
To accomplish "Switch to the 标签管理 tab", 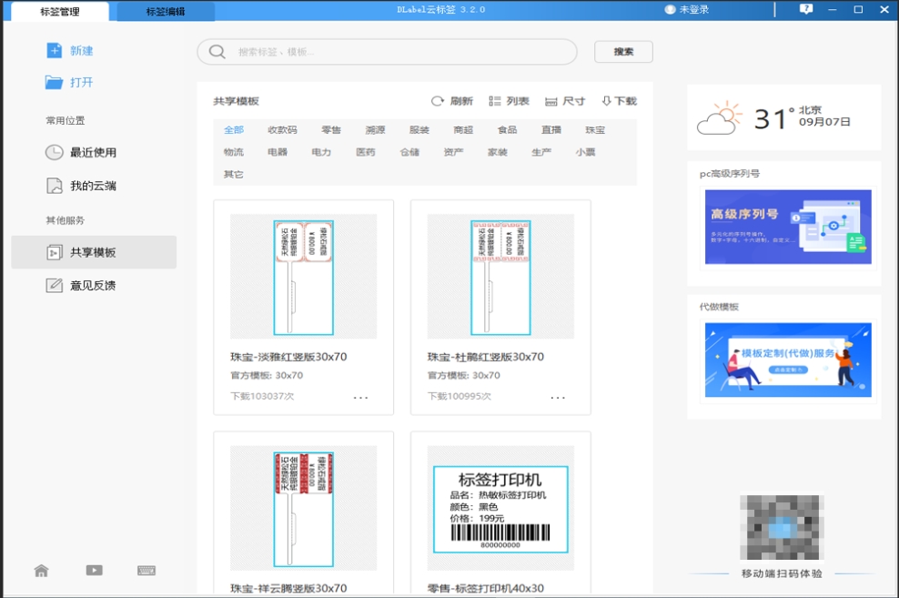I will pyautogui.click(x=60, y=12).
